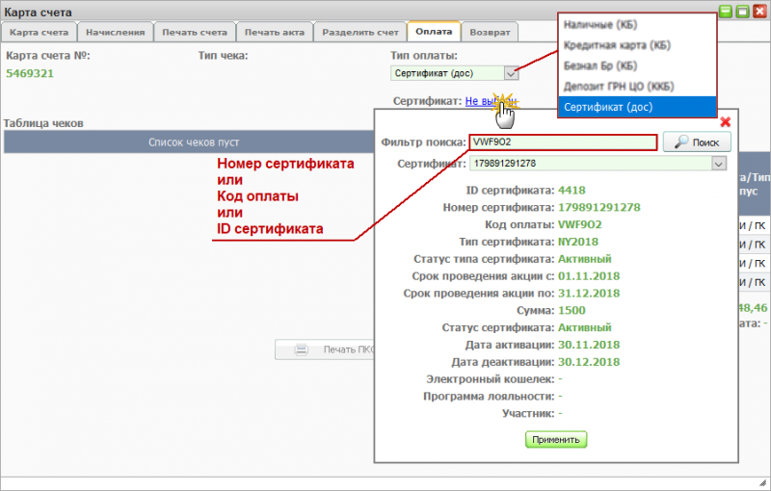
Task: Select Сертификат (дос) in payment list
Action: (637, 107)
